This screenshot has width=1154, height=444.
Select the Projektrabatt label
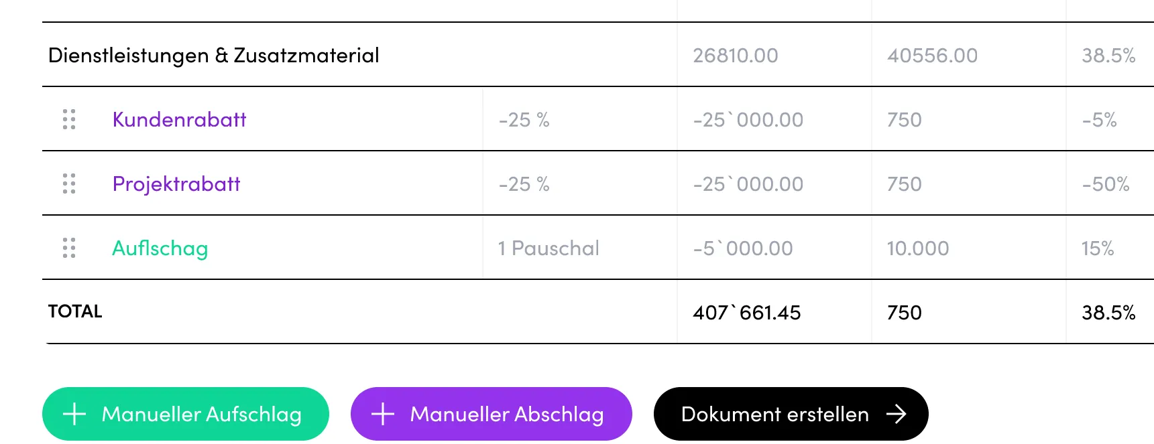tap(177, 183)
